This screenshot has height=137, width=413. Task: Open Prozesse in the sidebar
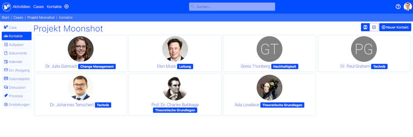click(x=17, y=96)
